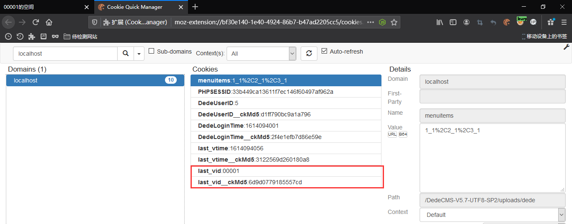Click the Name field showing menuitems

point(492,116)
